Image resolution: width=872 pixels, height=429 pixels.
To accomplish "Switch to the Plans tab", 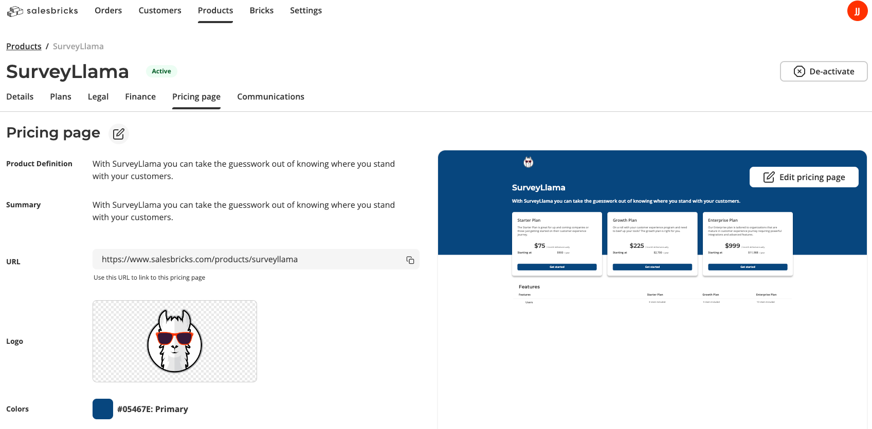I will [61, 96].
